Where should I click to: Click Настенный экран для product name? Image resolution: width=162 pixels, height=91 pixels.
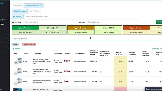tap(40, 90)
